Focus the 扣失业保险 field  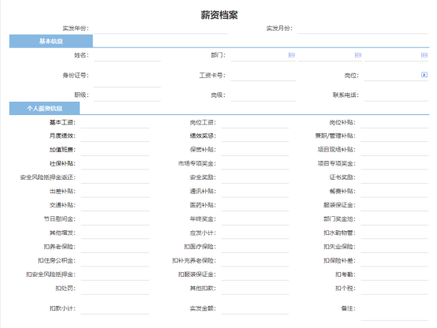point(394,248)
